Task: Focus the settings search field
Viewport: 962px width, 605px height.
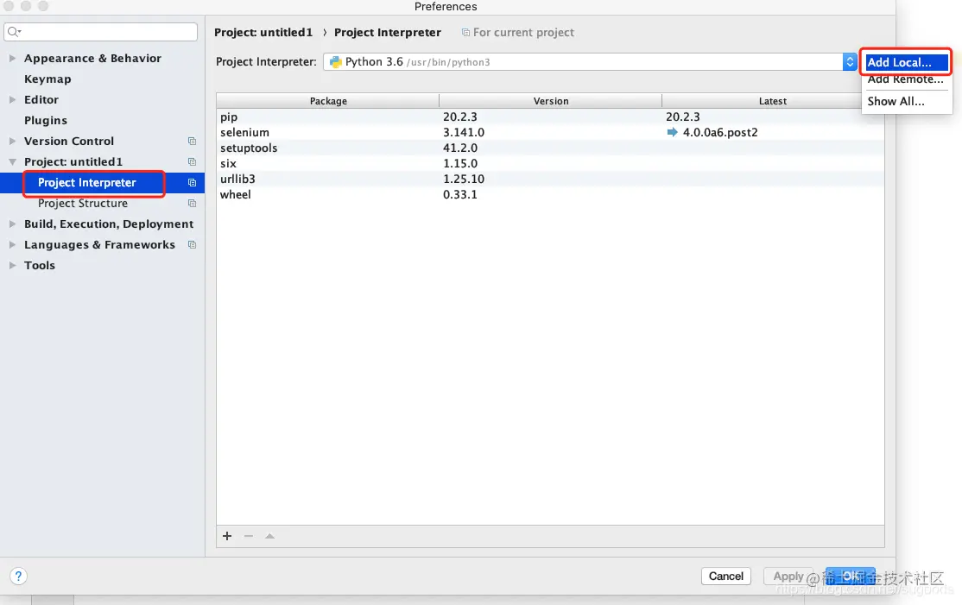Action: (101, 32)
